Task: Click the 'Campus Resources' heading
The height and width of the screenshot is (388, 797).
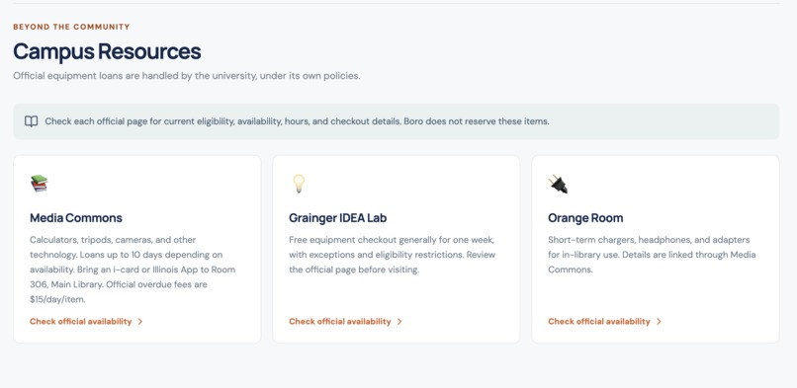Action: [107, 51]
